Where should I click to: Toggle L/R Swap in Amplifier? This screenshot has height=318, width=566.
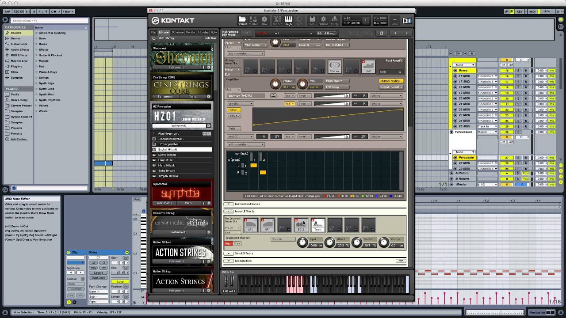coord(337,87)
